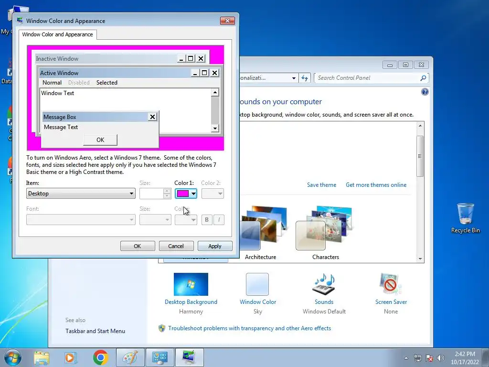
Task: Click the Active Window preview maximize icon
Action: click(204, 73)
